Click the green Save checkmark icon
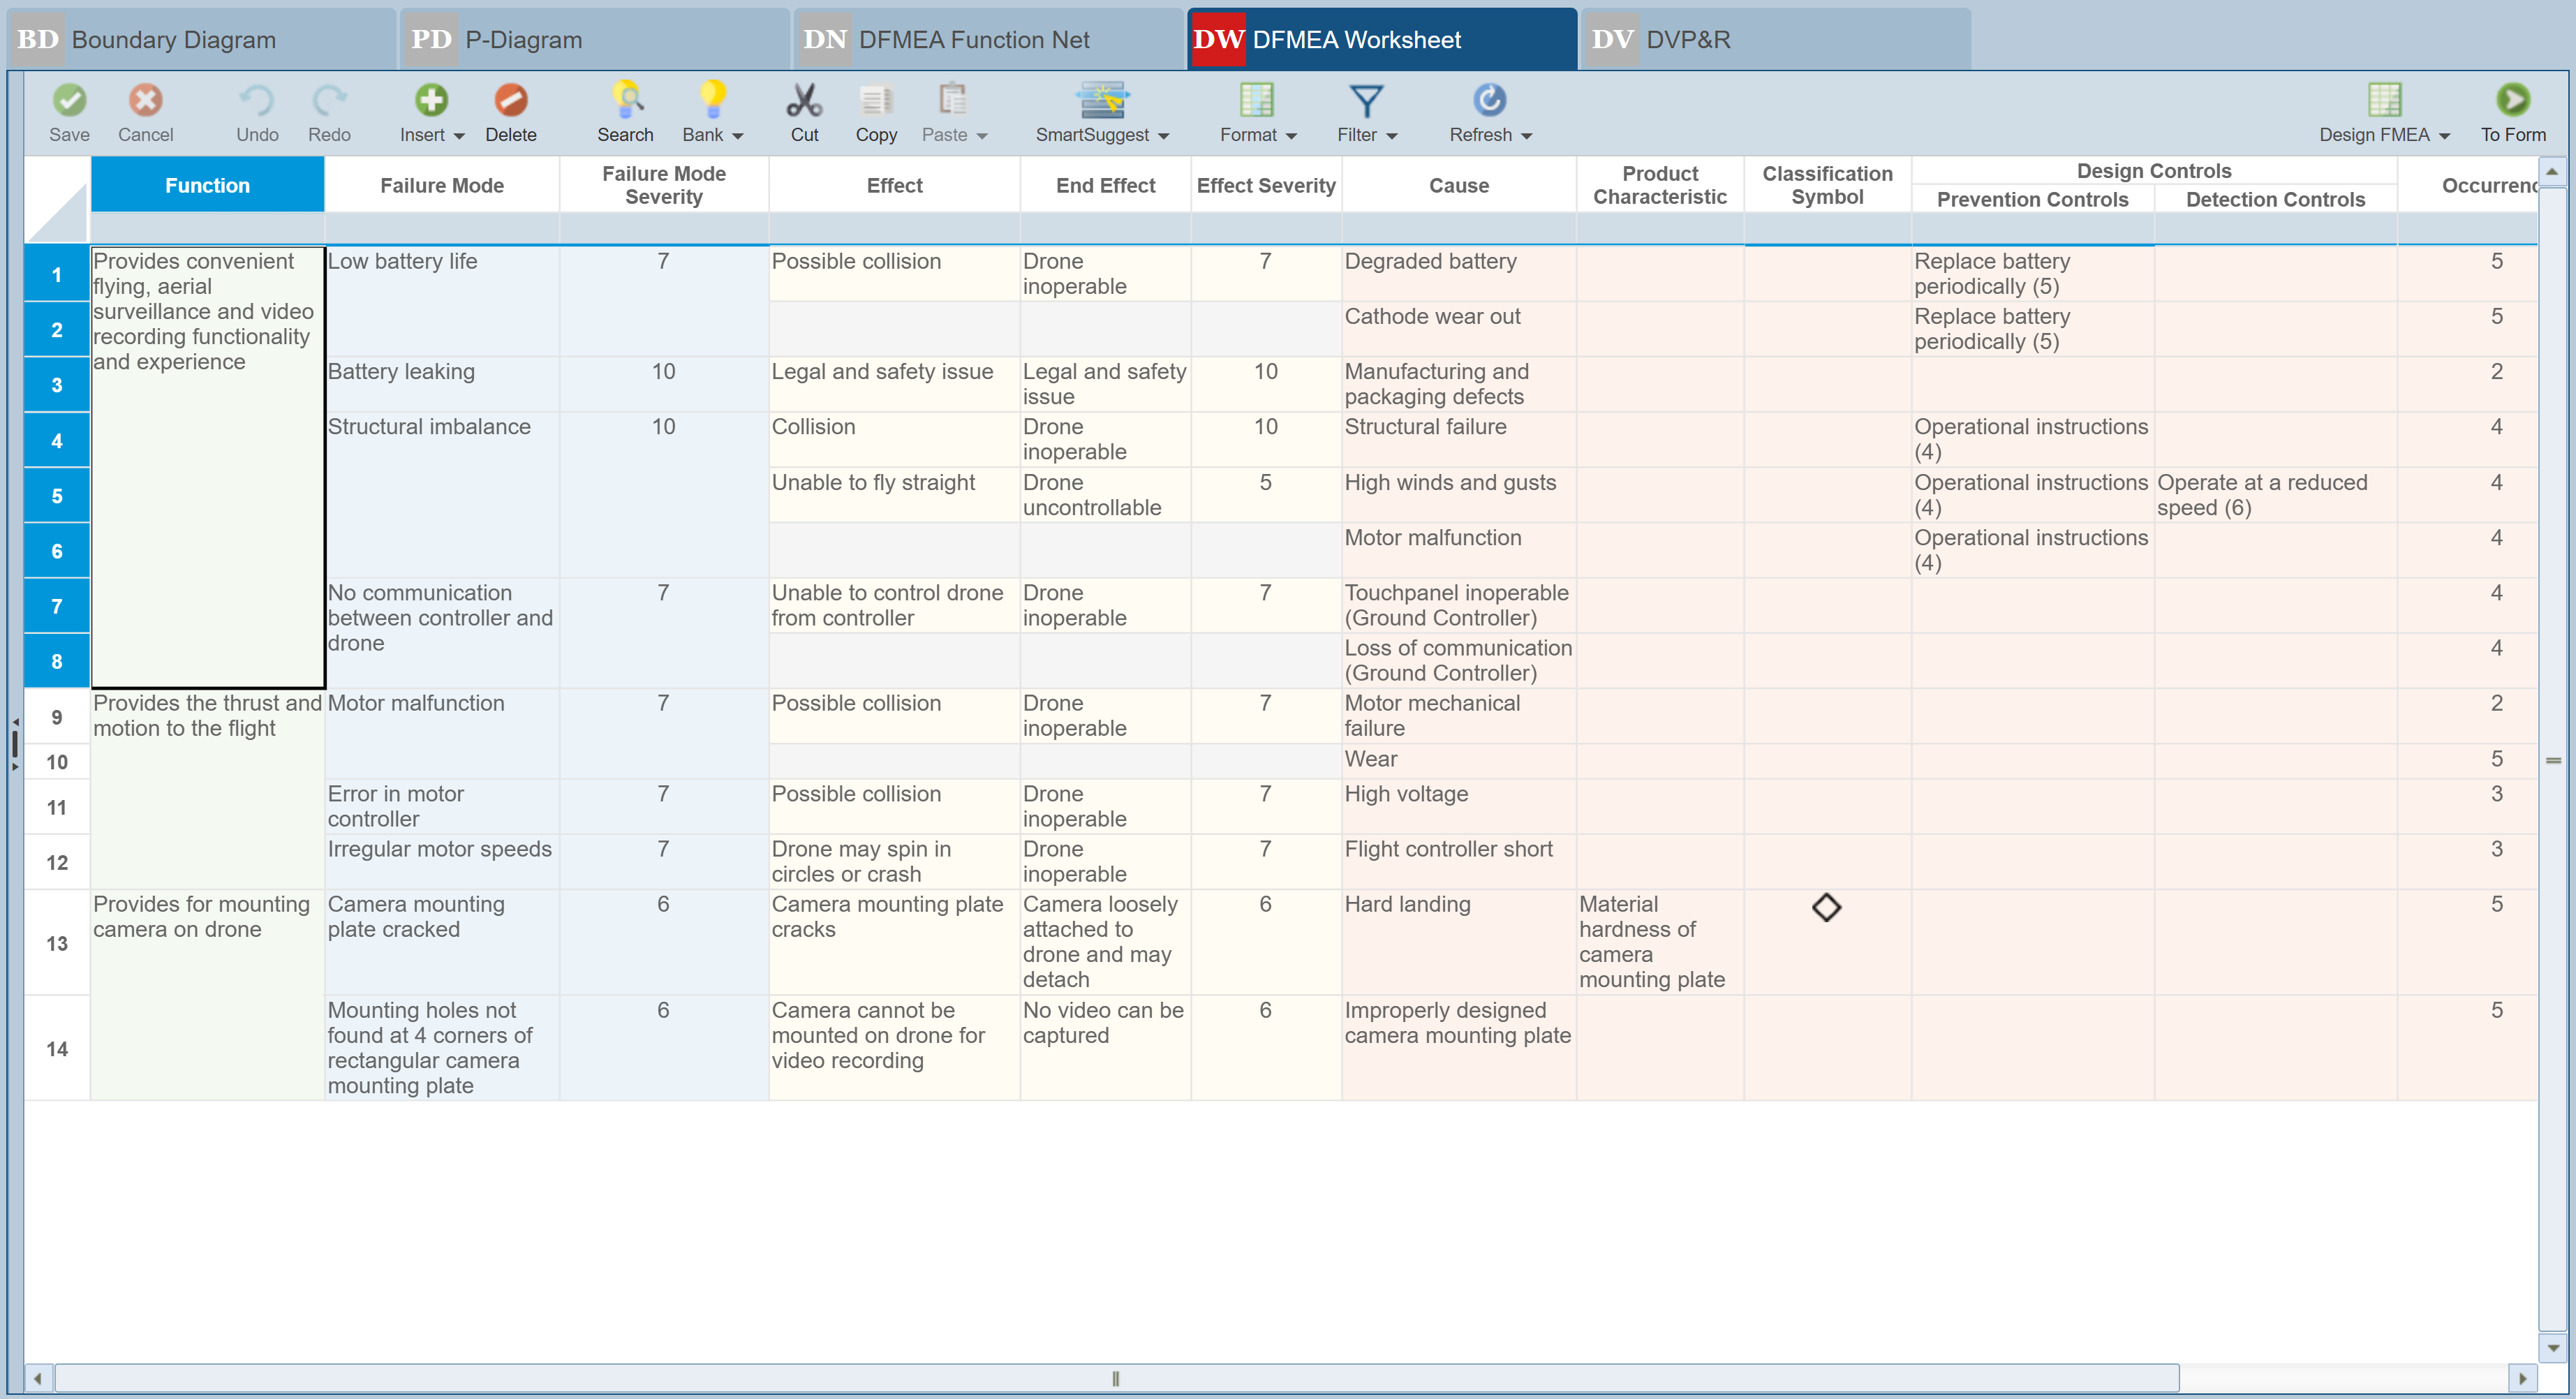Image resolution: width=2576 pixels, height=1399 pixels. (x=69, y=100)
